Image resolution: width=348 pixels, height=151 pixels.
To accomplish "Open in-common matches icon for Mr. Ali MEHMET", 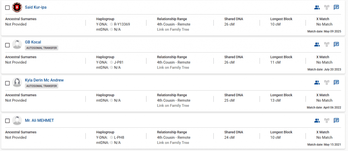I will [x=317, y=120].
